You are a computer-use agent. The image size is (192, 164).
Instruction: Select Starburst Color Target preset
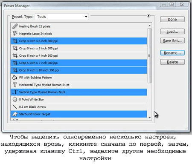(79, 114)
